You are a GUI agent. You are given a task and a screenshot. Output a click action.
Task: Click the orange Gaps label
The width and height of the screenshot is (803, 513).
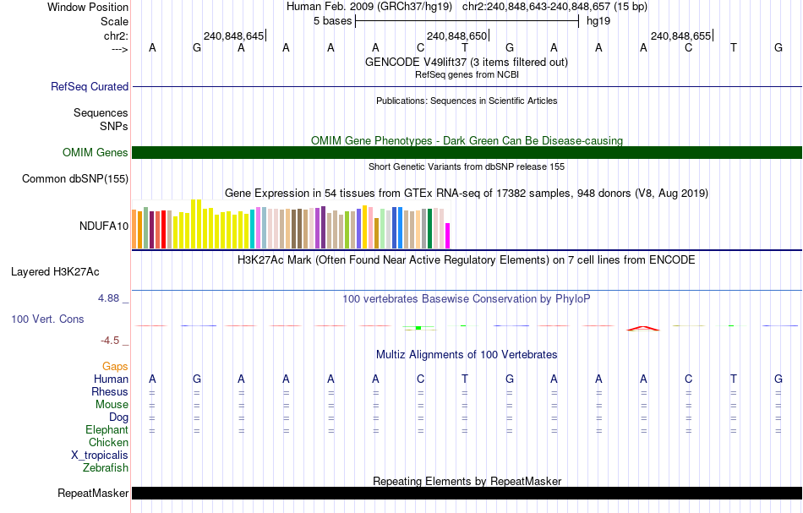115,366
